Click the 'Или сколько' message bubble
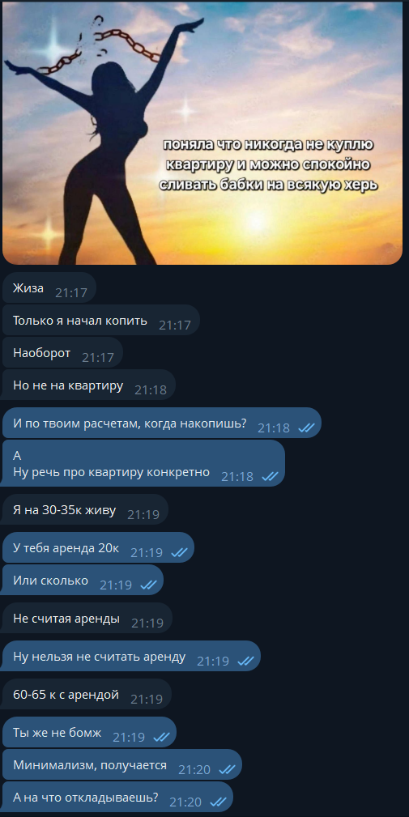409x817 pixels. tap(83, 580)
